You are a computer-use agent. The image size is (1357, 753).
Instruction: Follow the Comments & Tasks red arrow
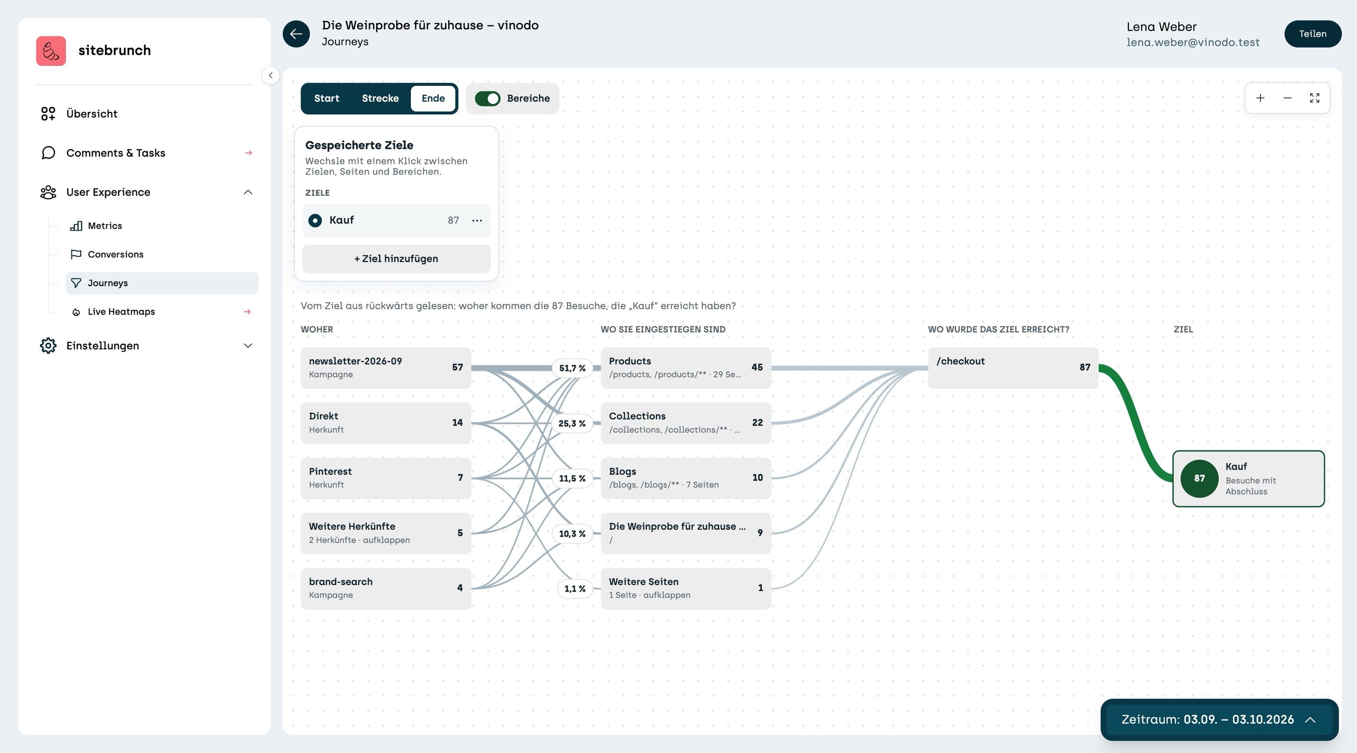pos(249,153)
